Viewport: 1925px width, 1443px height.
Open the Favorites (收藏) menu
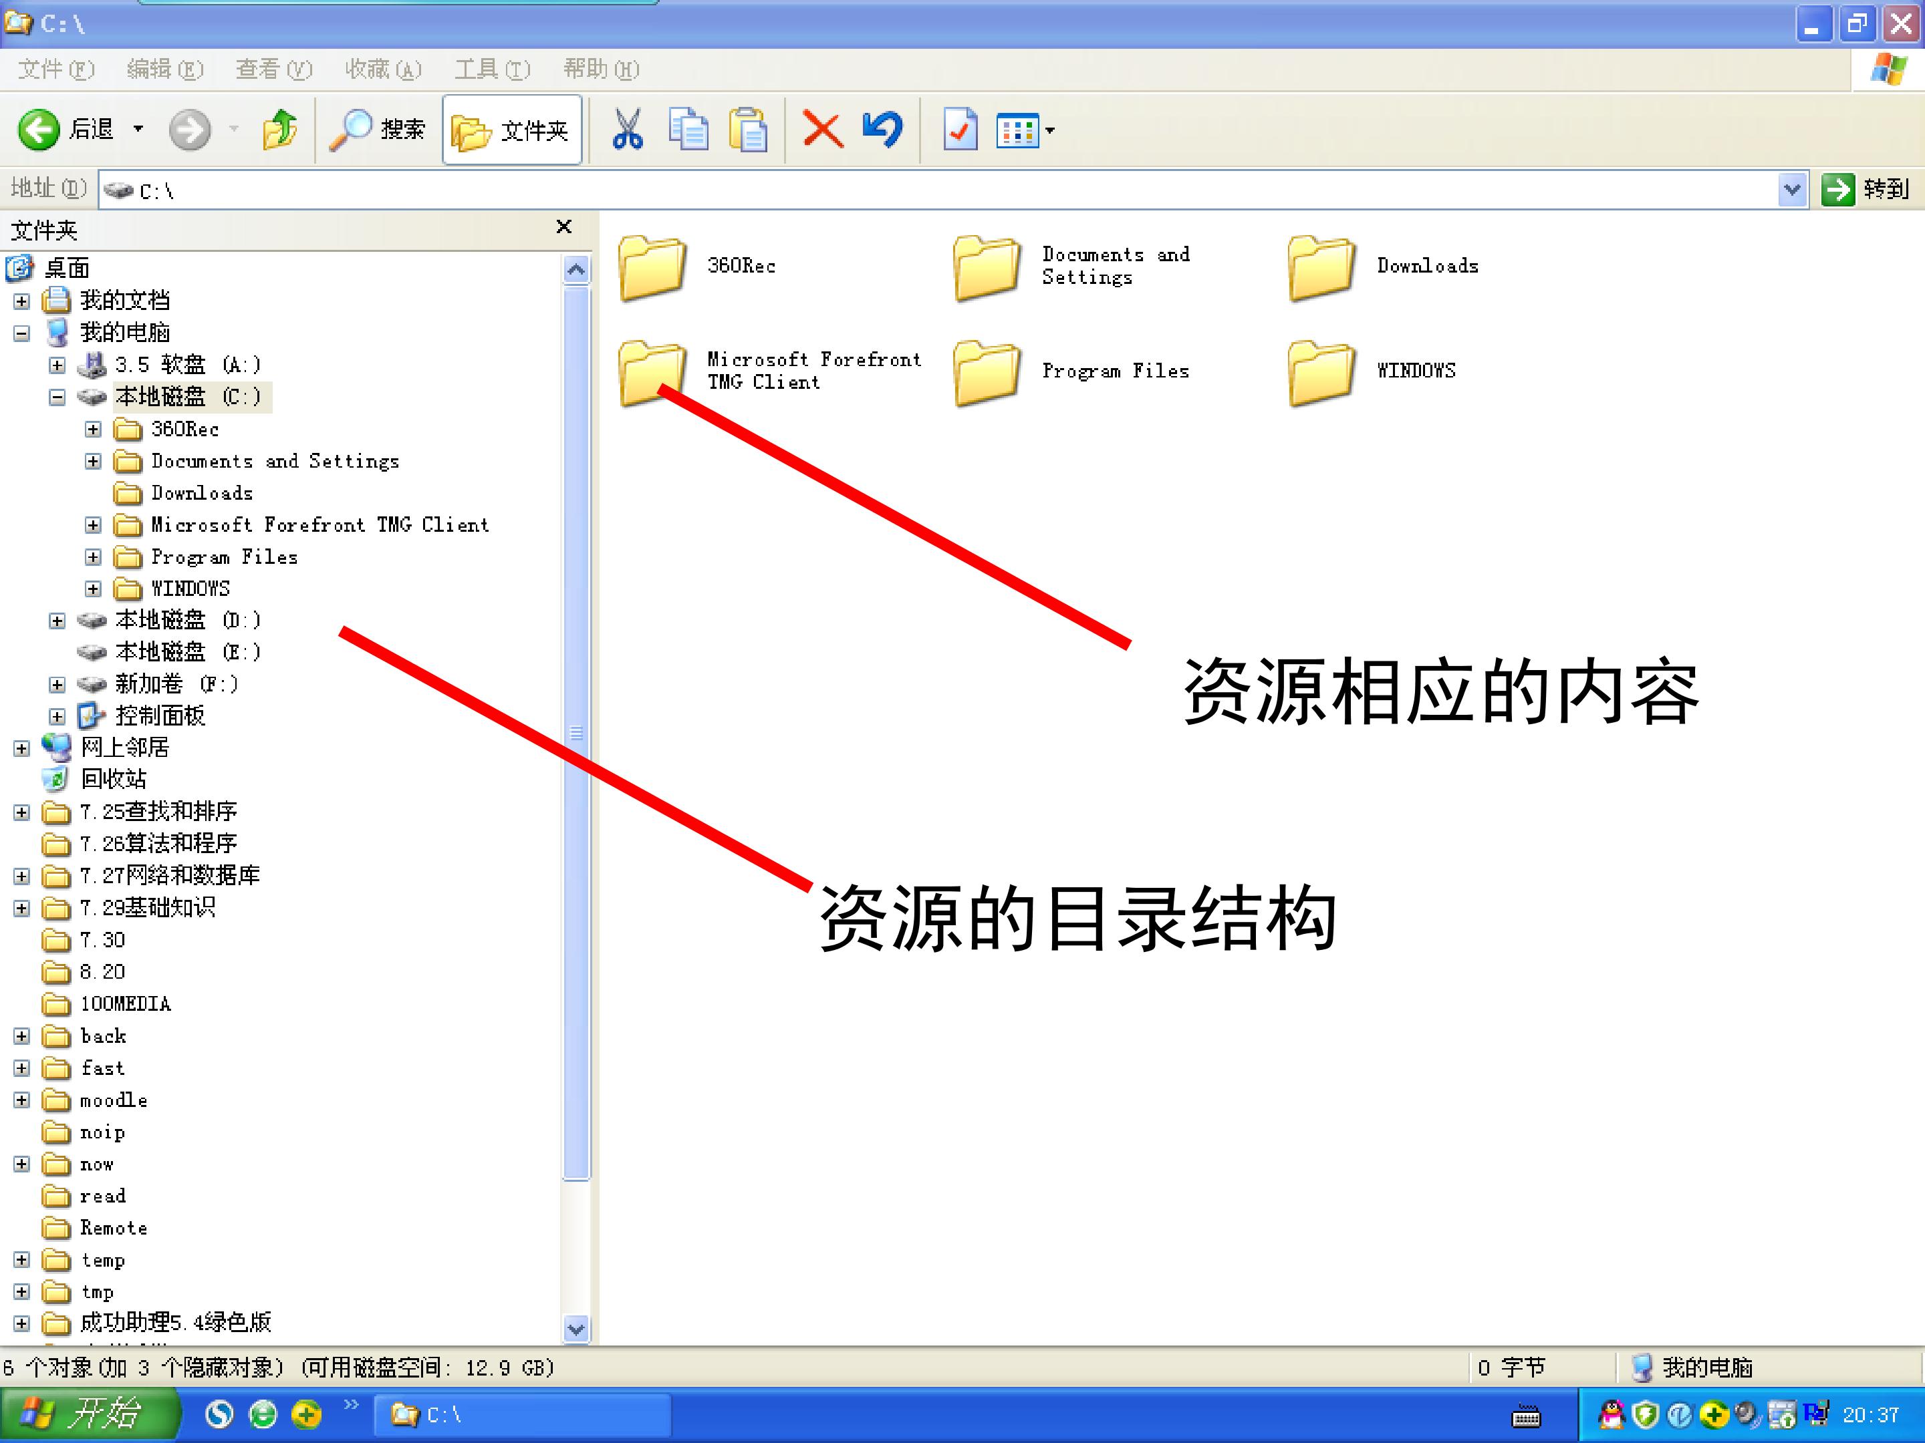click(383, 69)
